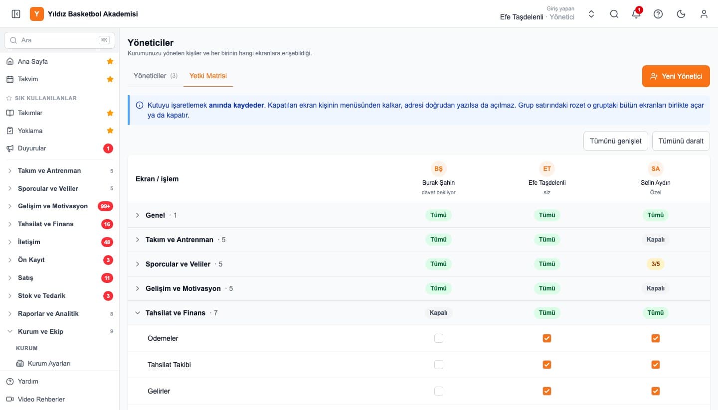This screenshot has width=718, height=410.
Task: Unfavorite Takvim star icon
Action: pyautogui.click(x=110, y=79)
